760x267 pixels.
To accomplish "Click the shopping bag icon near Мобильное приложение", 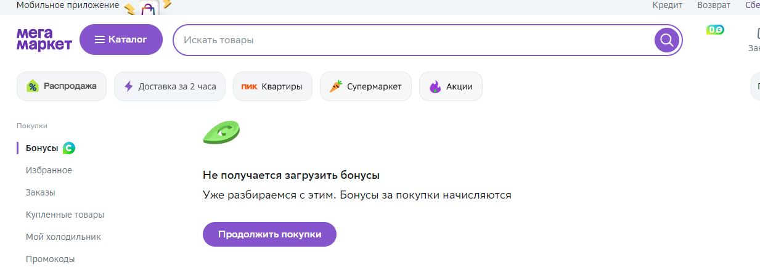I will [148, 9].
